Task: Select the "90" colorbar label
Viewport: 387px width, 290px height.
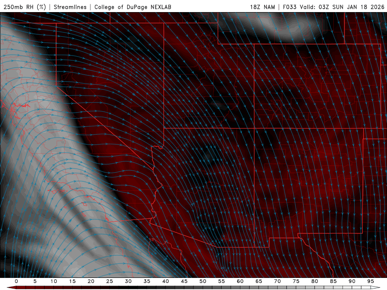Action: point(352,281)
